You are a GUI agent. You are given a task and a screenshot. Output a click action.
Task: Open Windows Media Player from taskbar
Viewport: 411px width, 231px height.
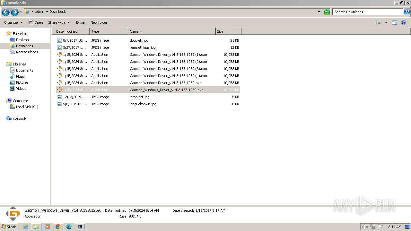47,227
